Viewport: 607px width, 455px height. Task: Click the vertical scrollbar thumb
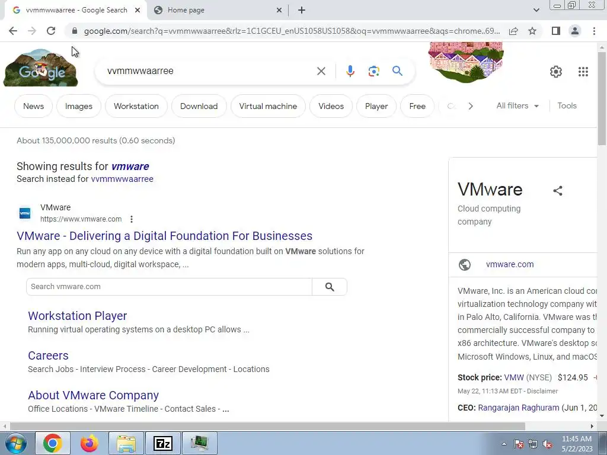tap(602, 98)
